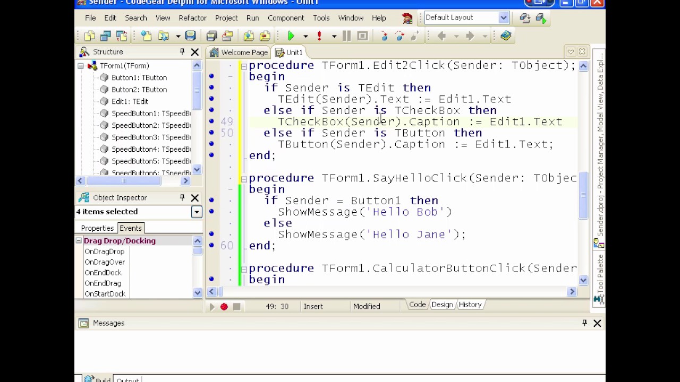
Task: Run the program with the green arrow
Action: tap(291, 36)
